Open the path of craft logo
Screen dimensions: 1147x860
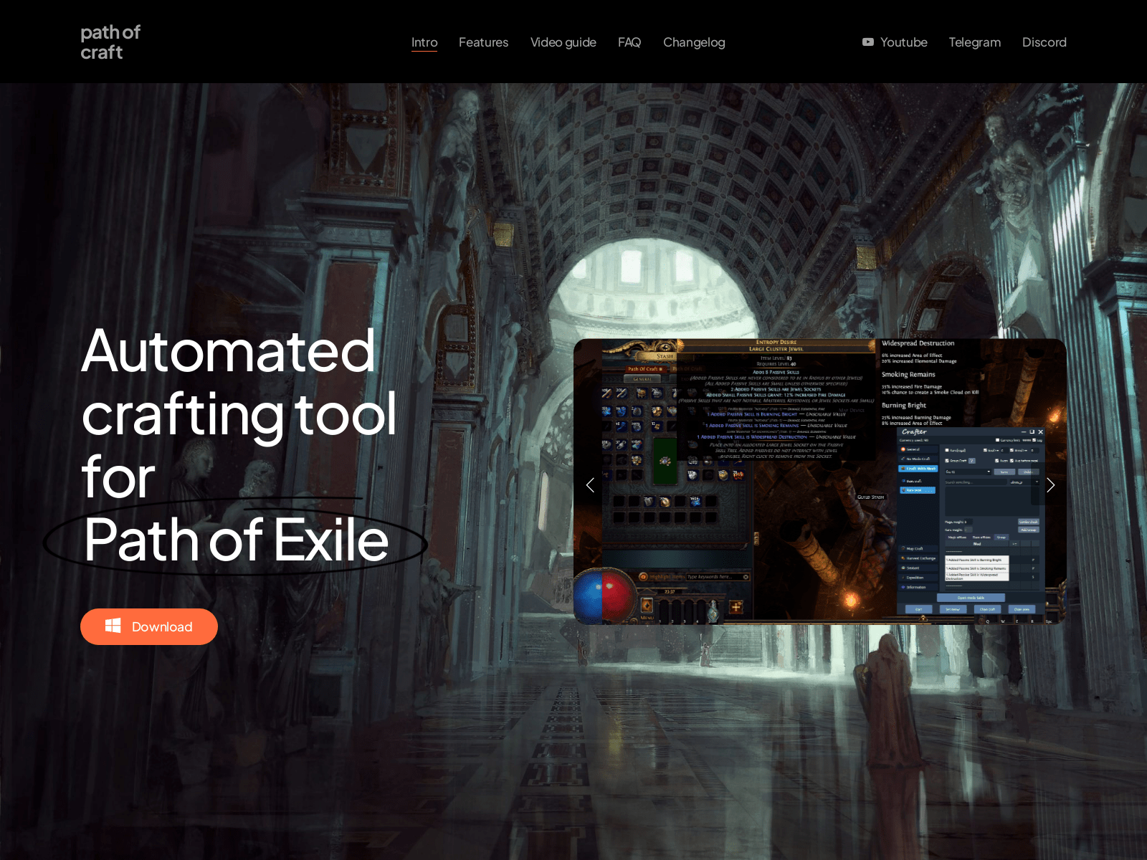[x=110, y=42]
